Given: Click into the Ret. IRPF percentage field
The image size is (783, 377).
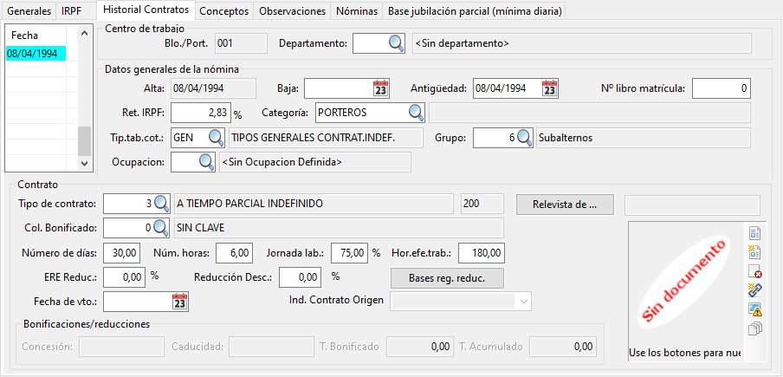Looking at the screenshot, I should click(x=200, y=113).
